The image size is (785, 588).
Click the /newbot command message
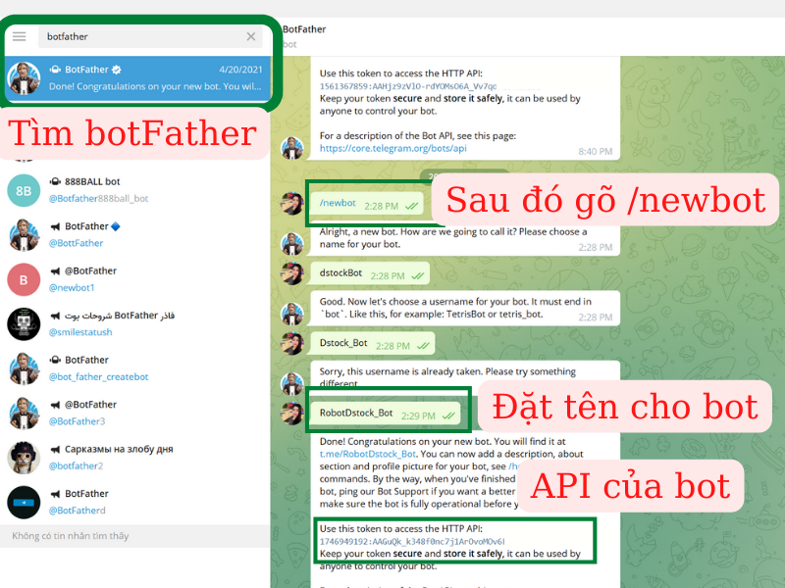367,205
